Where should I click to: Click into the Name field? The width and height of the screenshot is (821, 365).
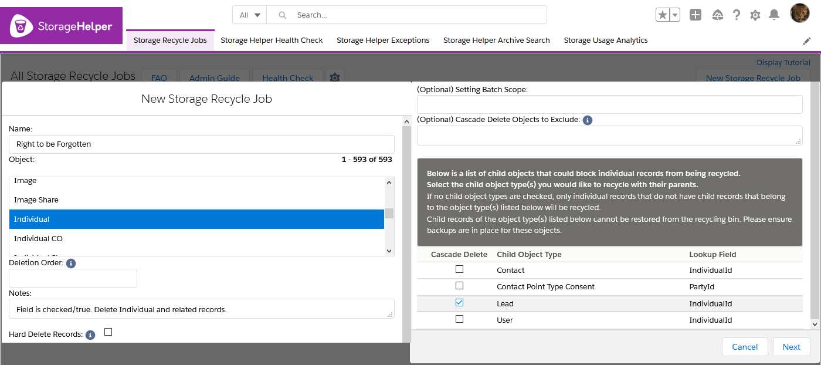(202, 144)
